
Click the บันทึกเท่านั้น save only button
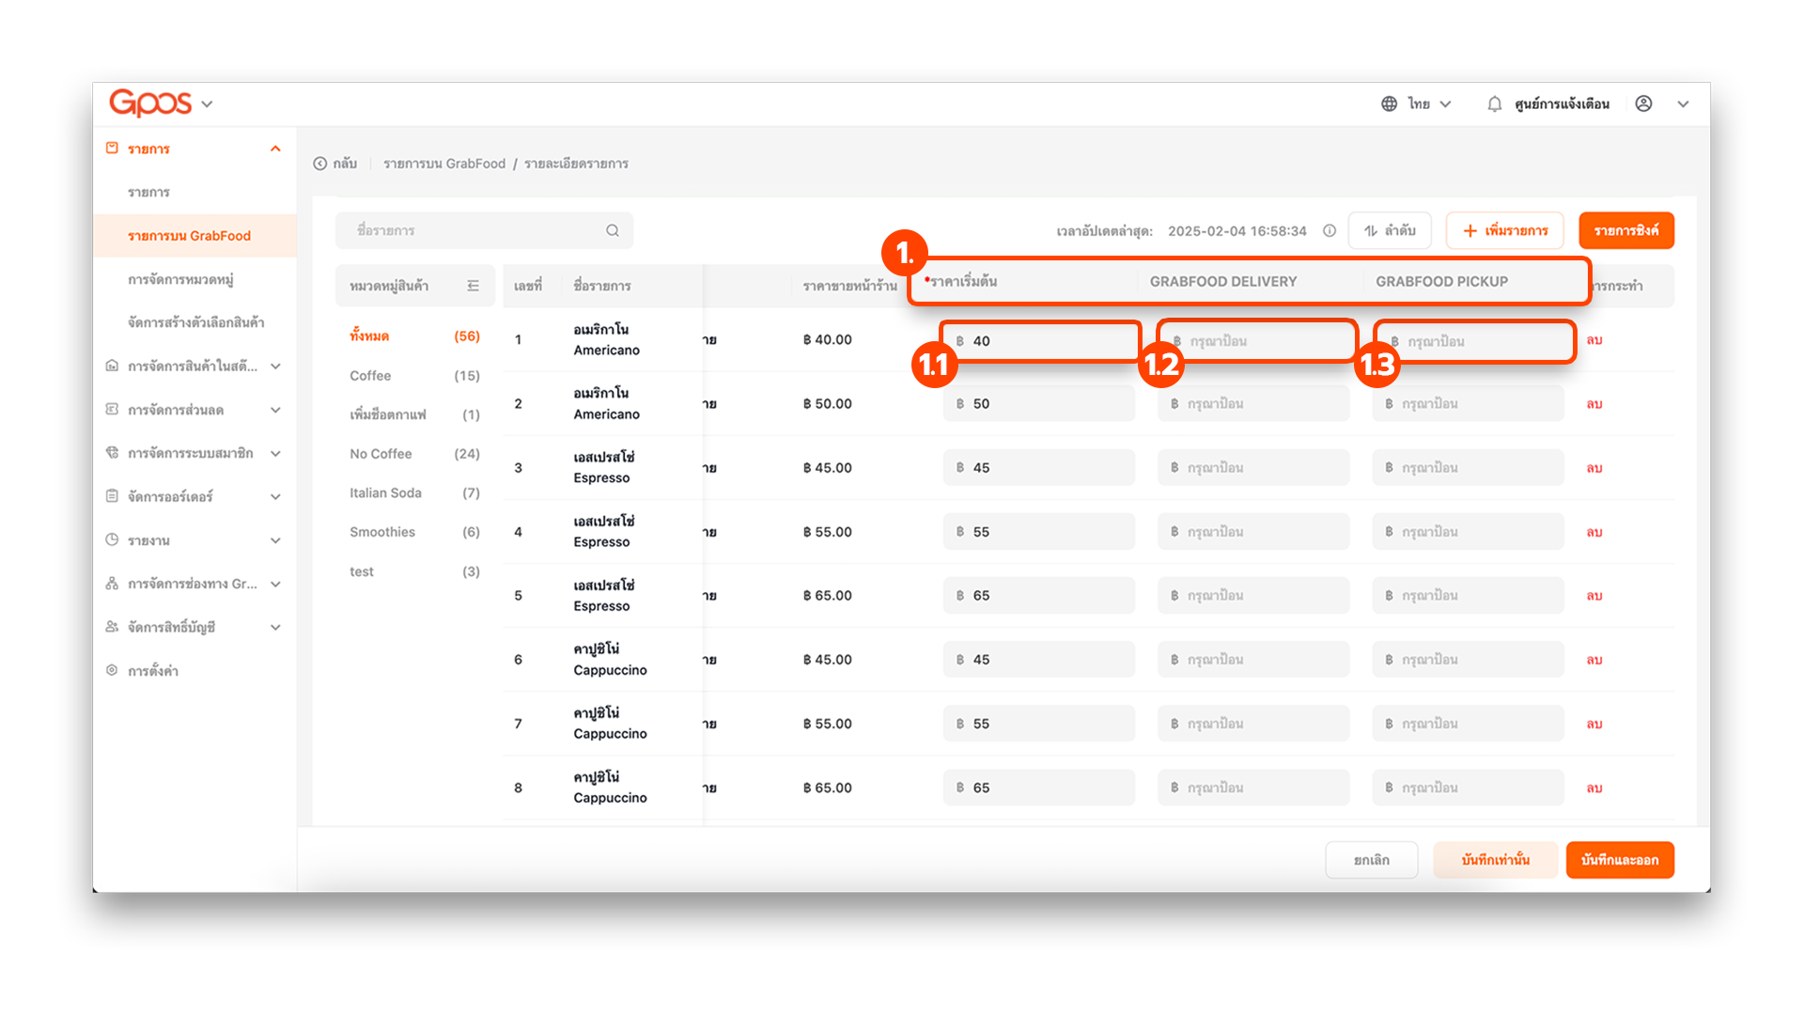pyautogui.click(x=1495, y=860)
